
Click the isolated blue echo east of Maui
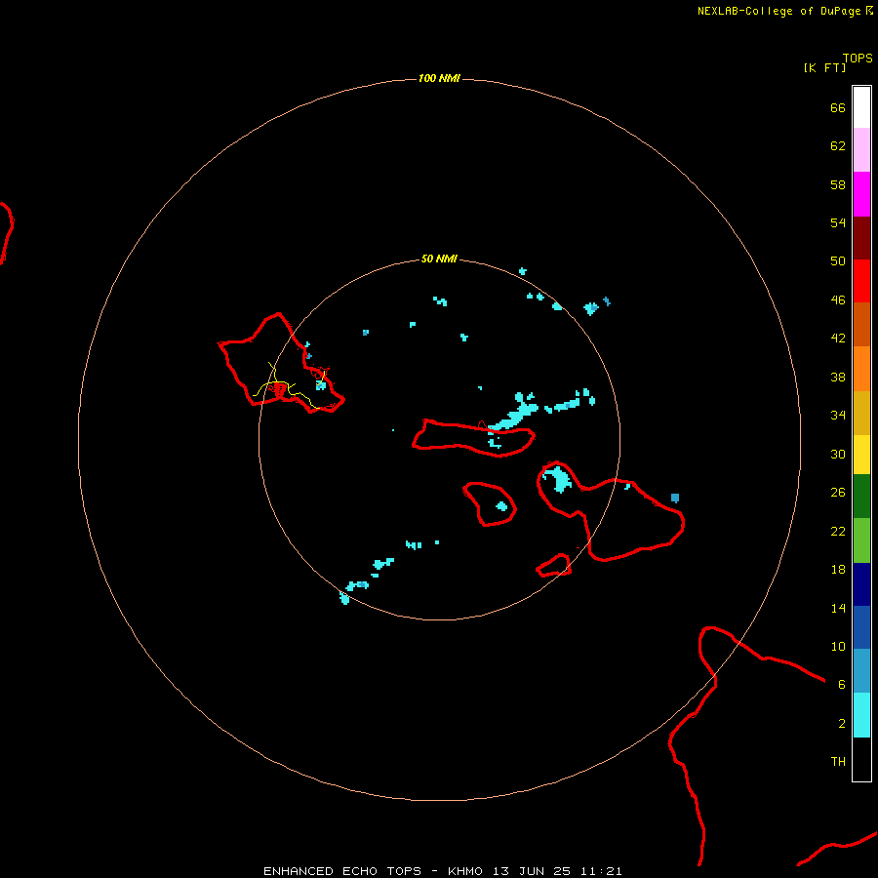(675, 498)
